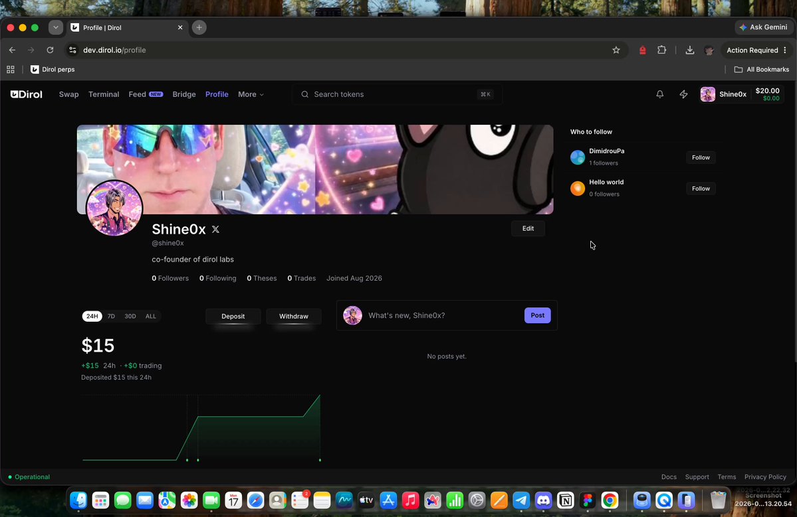Click the red extension icon in toolbar

643,50
